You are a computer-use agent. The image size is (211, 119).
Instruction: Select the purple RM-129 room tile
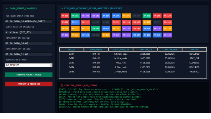pos(157,29)
